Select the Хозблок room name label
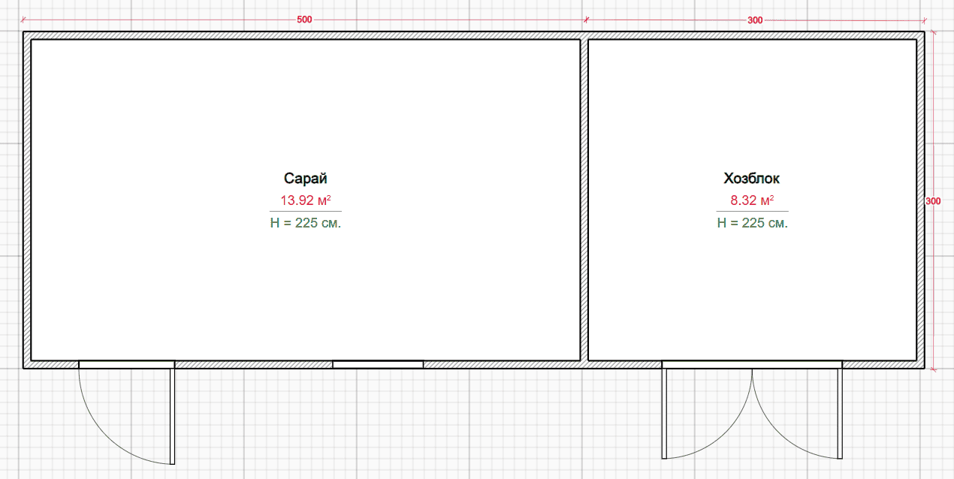 [752, 179]
